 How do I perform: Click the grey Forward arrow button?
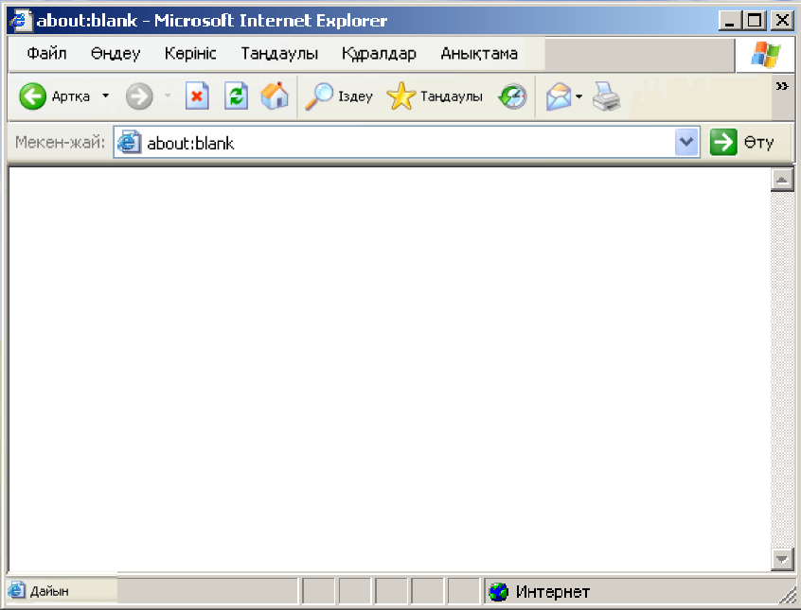click(139, 96)
